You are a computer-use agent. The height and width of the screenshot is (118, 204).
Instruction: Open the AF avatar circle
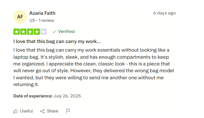20,17
